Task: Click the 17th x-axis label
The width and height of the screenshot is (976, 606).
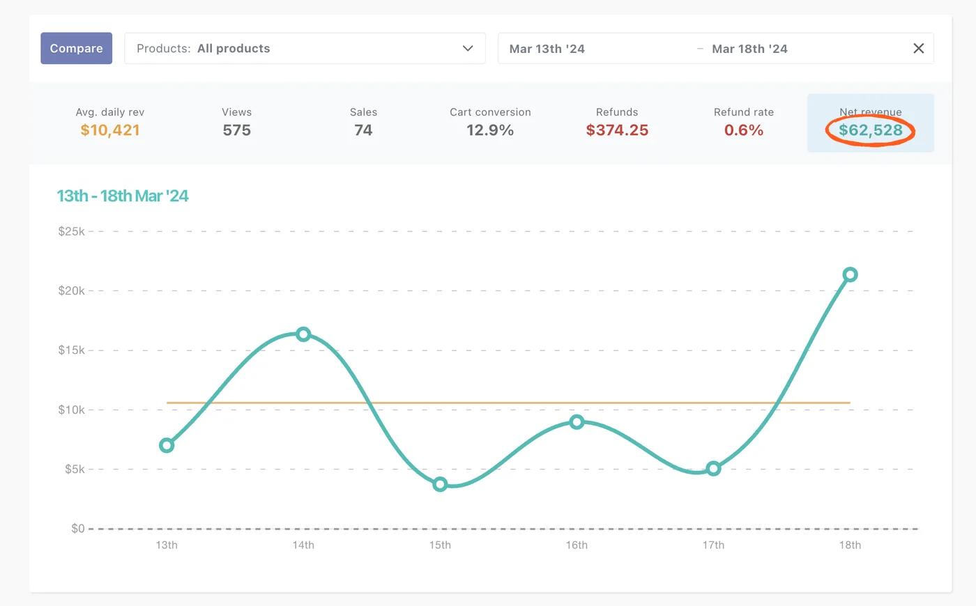Action: [x=713, y=545]
